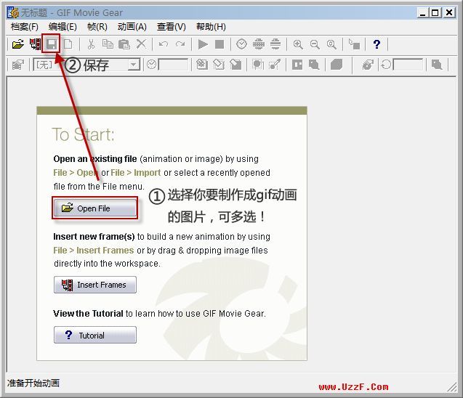
Task: Click the To Start: heading
Action: pyautogui.click(x=83, y=135)
